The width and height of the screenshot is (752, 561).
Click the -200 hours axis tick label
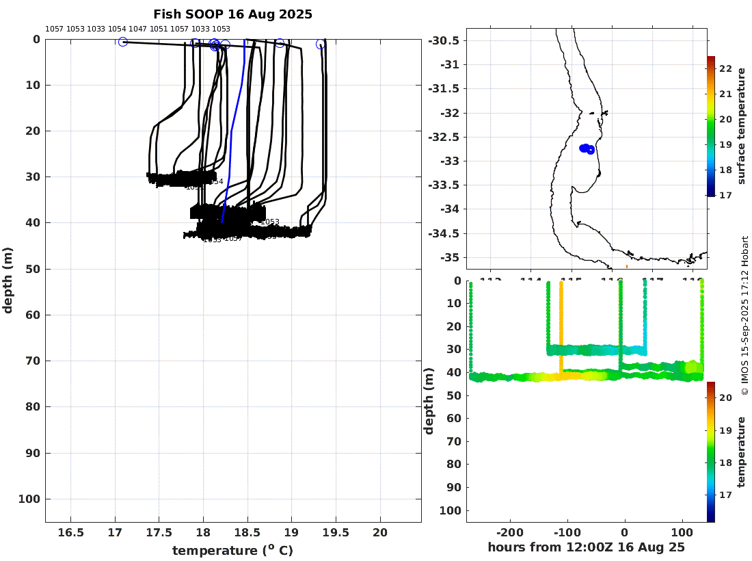510,532
